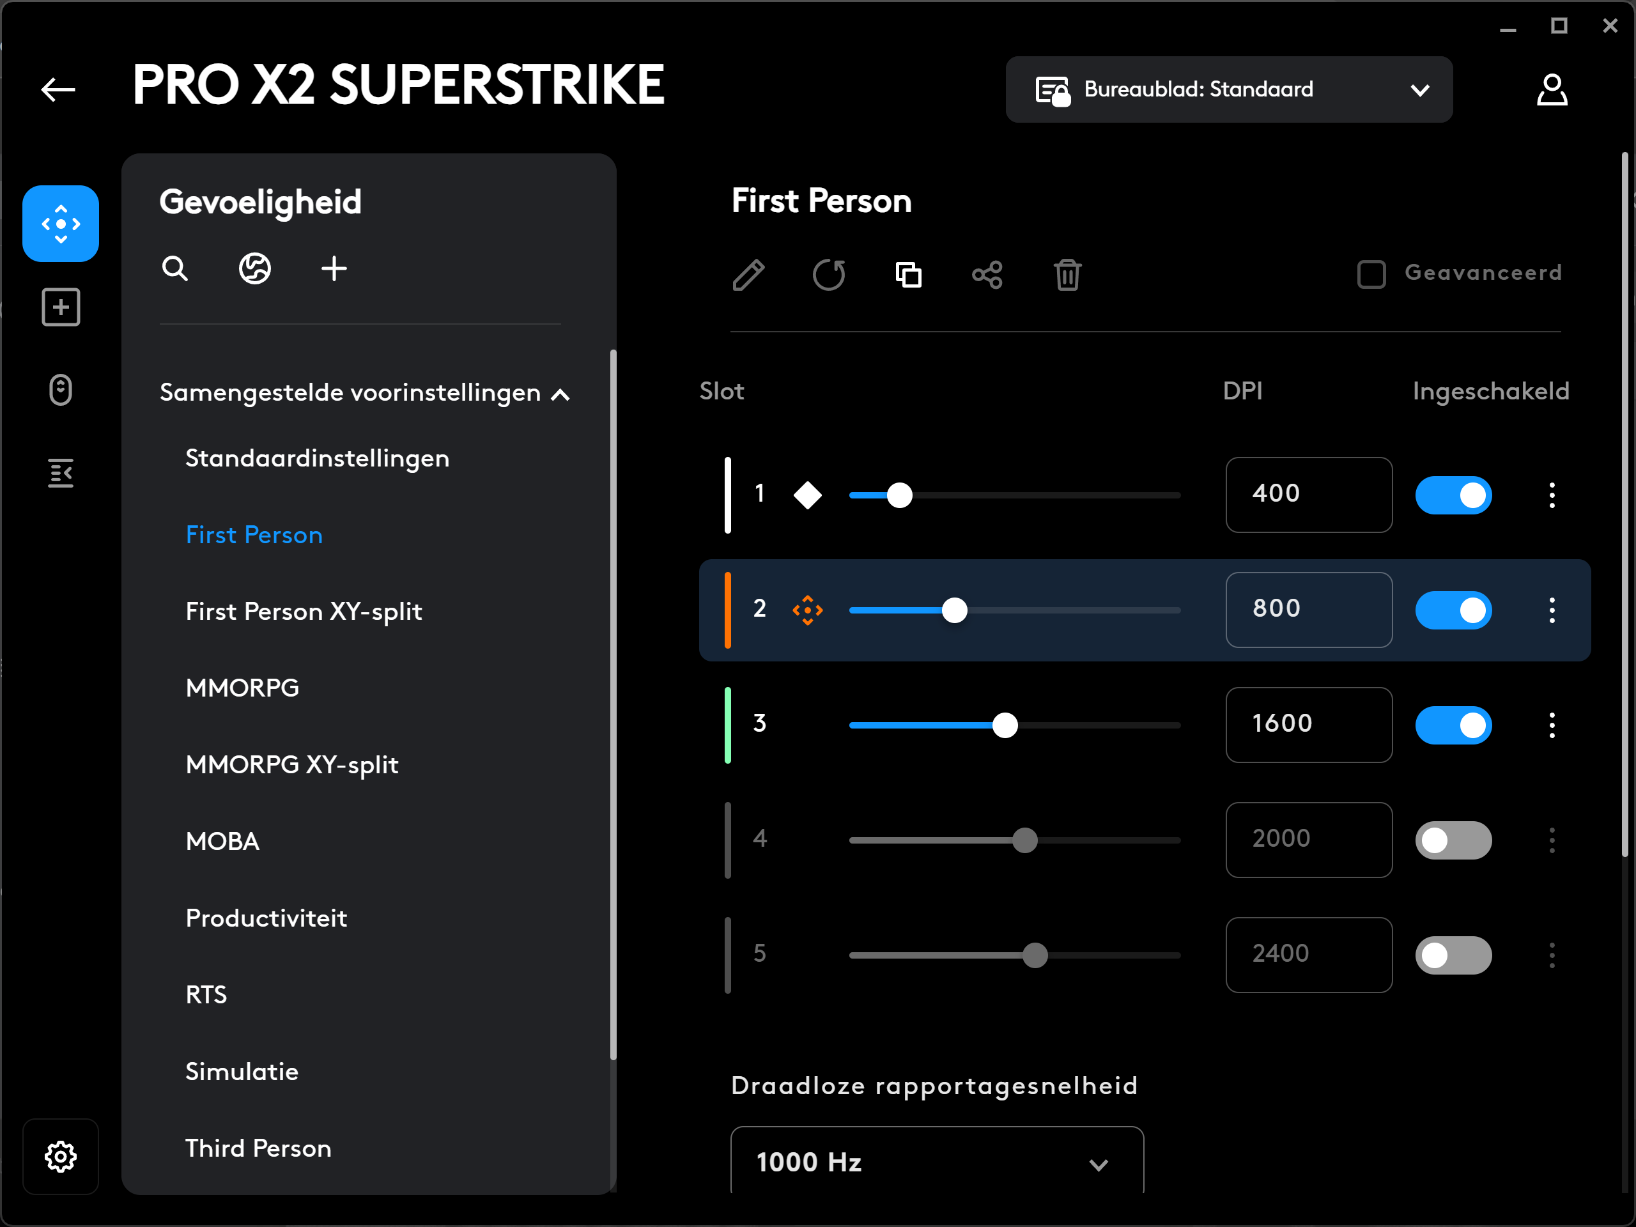
Task: Enable the toggle for slot 4
Action: pos(1453,840)
